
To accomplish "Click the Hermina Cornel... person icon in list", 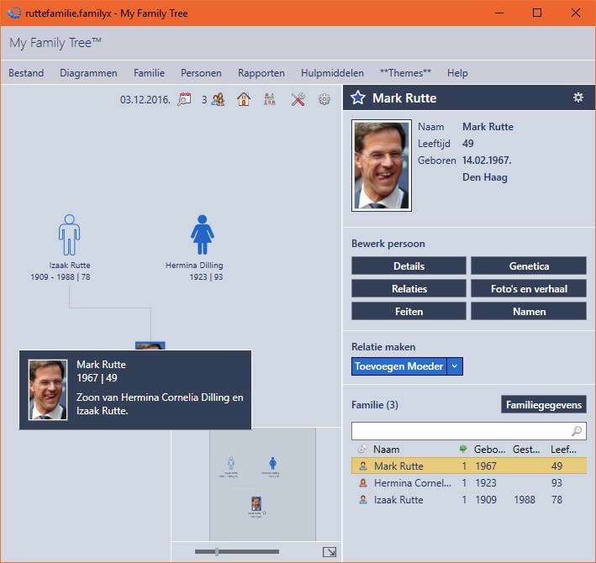I will [x=363, y=483].
